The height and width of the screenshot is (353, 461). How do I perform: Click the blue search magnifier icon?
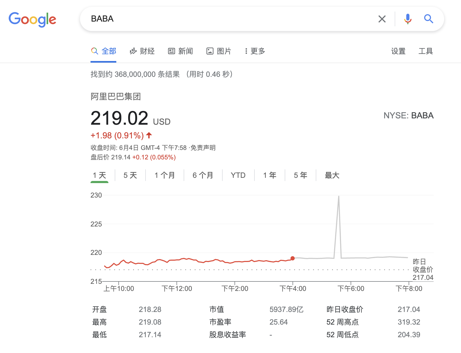point(428,19)
